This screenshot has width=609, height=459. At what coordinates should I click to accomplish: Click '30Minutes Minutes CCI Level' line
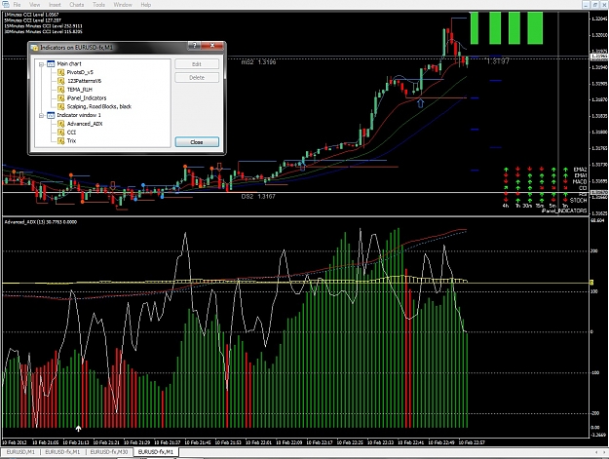tap(43, 31)
